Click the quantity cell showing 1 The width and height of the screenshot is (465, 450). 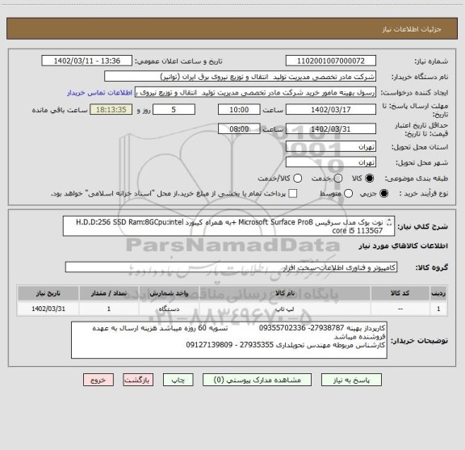(109, 309)
